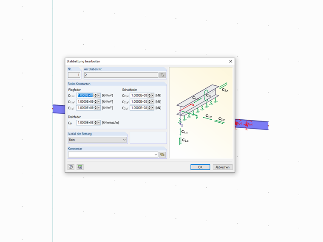This screenshot has width=323, height=242.
Task: Confirm the dialog with OK
Action: (200, 167)
